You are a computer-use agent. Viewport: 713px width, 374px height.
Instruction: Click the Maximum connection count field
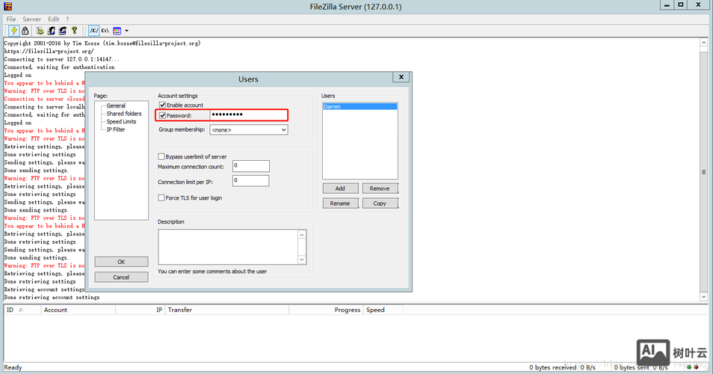250,166
